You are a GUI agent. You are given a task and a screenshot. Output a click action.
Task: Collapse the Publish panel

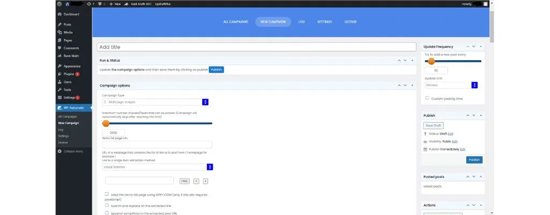(481, 115)
